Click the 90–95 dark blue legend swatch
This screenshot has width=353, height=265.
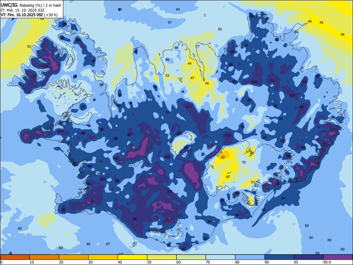click(279, 257)
